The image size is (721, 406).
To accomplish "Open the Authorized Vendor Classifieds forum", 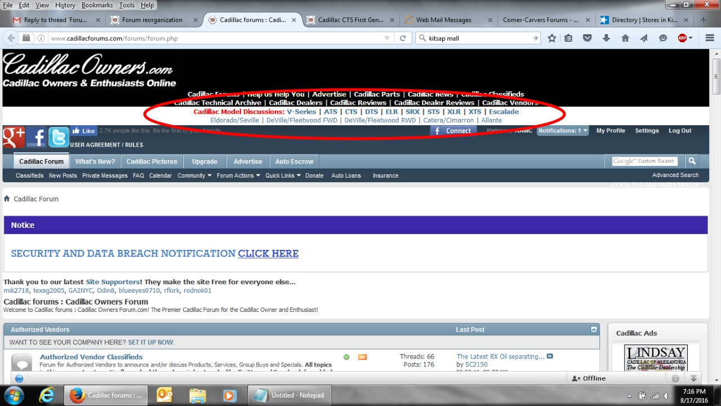I will 91,357.
